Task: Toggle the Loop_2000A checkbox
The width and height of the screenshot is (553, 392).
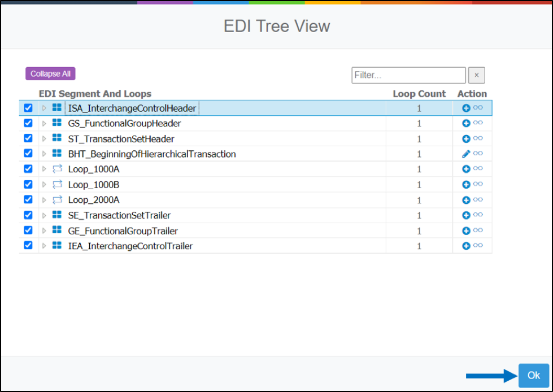Action: coord(28,199)
